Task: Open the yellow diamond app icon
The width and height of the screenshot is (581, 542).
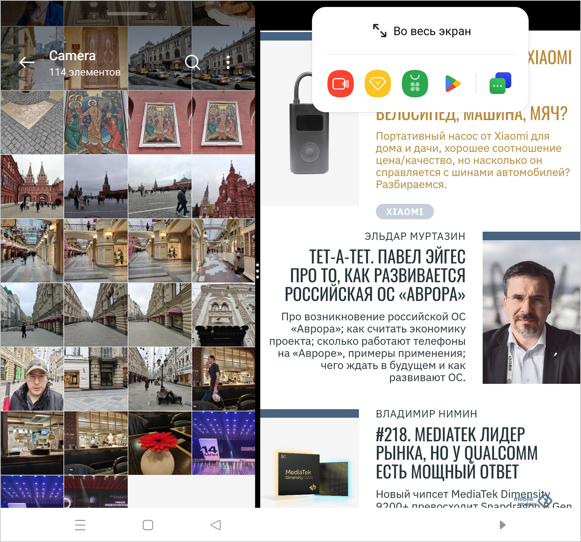Action: (x=378, y=84)
